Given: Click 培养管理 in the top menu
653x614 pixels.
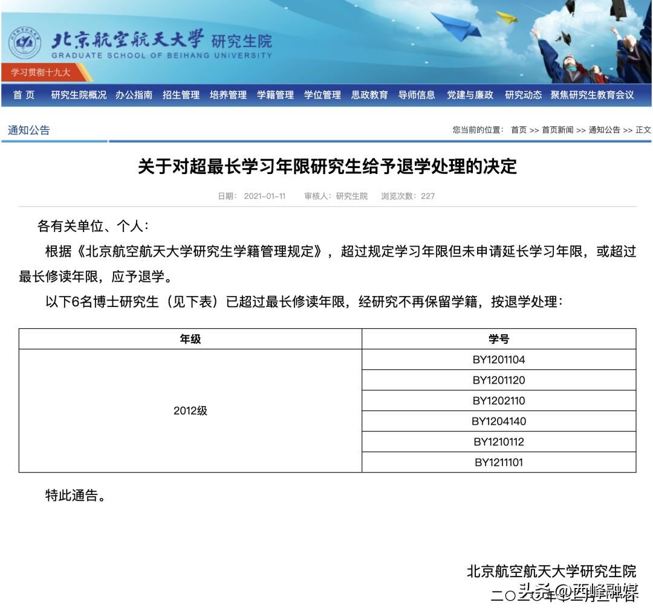Looking at the screenshot, I should click(227, 95).
